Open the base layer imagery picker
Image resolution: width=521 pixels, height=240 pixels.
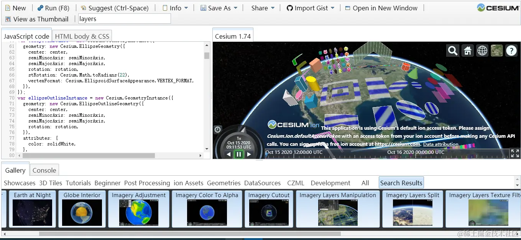tap(496, 51)
